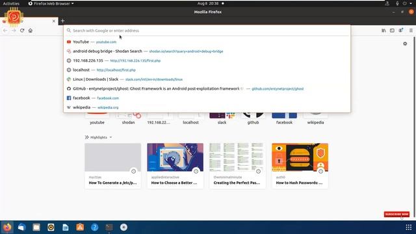Open Ubuntu Software from the dock
The width and height of the screenshot is (416, 234).
(x=80, y=227)
